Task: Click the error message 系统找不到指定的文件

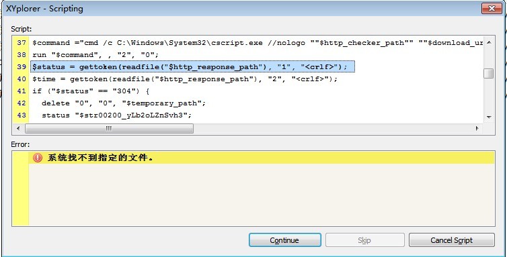Action: point(100,158)
